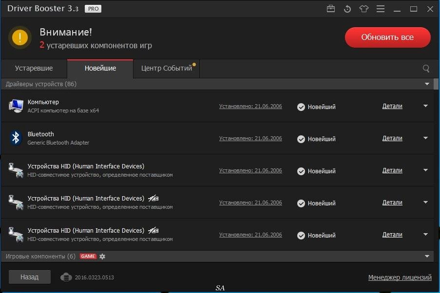This screenshot has height=293, width=440.
Task: Collapse the Драйверы устройств (86) section
Action: click(x=427, y=84)
